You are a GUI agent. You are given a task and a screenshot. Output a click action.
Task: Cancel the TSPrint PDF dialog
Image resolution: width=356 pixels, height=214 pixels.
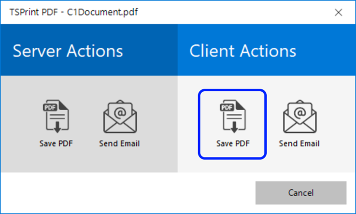point(301,193)
